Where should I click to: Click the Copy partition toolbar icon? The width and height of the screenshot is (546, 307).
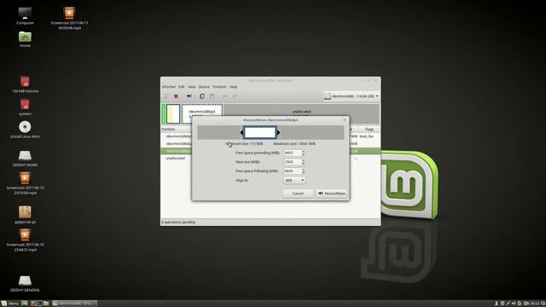click(x=202, y=96)
